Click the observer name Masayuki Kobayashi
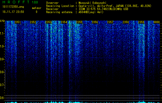The height and width of the screenshot is (103, 162). pyautogui.click(x=92, y=3)
